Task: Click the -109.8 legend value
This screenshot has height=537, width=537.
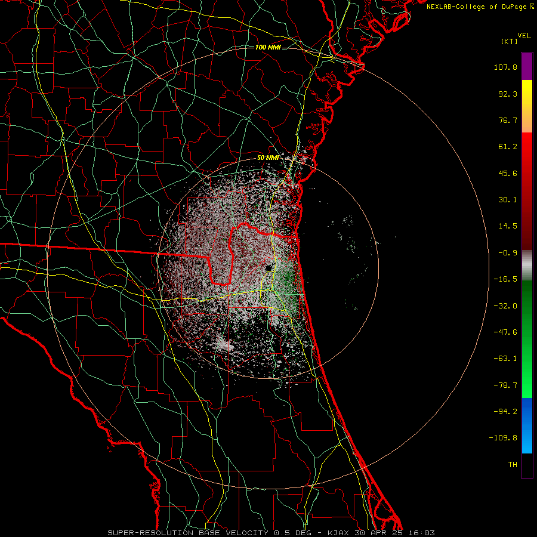Action: pos(504,438)
